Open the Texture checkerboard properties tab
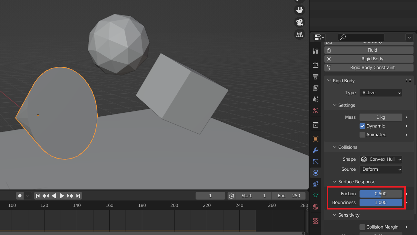 315,221
